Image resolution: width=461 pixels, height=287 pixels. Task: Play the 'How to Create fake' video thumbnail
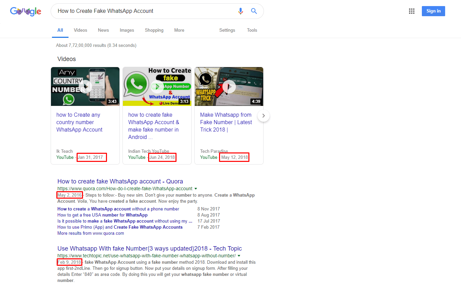click(x=157, y=87)
